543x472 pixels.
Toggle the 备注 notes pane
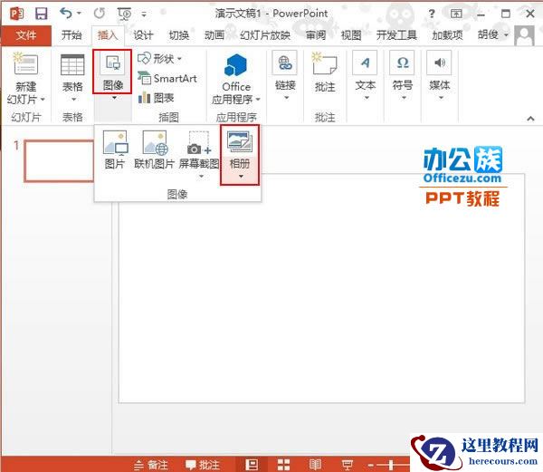tap(151, 465)
